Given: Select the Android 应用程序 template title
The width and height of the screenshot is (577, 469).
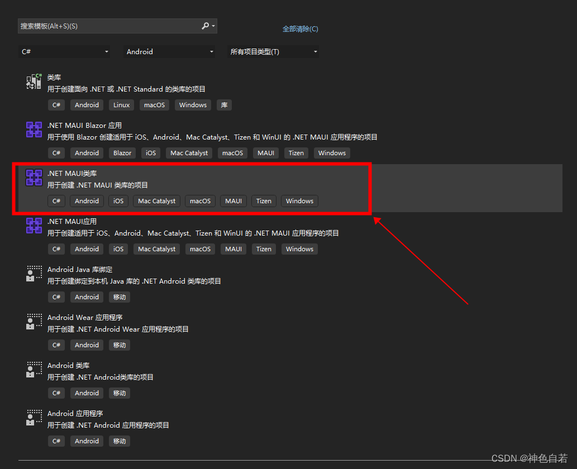Looking at the screenshot, I should (75, 414).
